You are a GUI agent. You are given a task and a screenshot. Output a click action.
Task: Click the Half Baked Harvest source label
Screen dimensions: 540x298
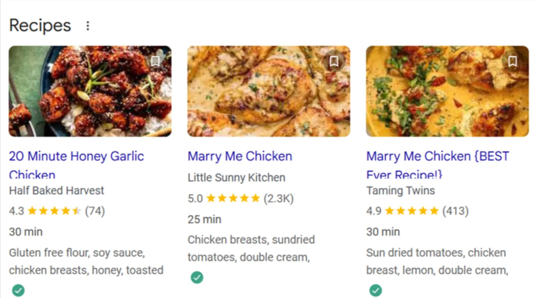pyautogui.click(x=56, y=190)
